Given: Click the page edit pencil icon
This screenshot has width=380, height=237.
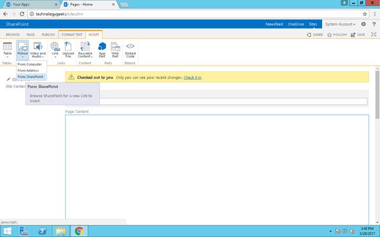Looking at the screenshot, I should 9,79.
